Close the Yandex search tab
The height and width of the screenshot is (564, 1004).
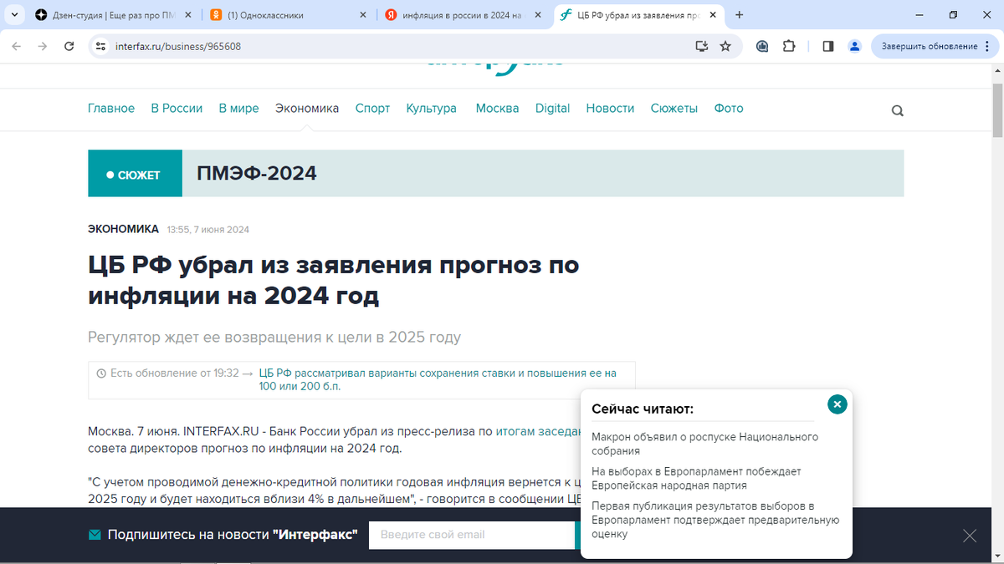click(538, 15)
